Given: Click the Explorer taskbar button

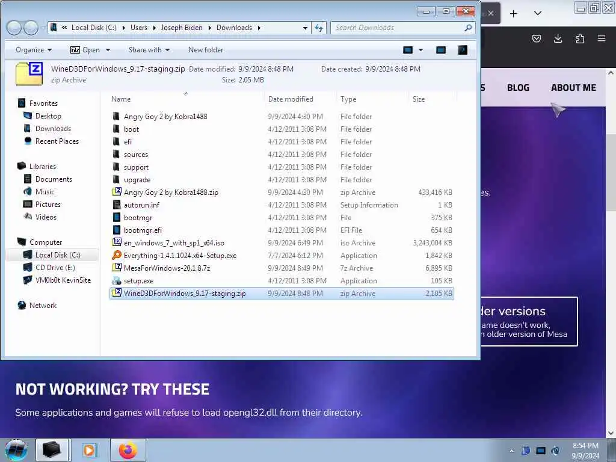Looking at the screenshot, I should 52,450.
